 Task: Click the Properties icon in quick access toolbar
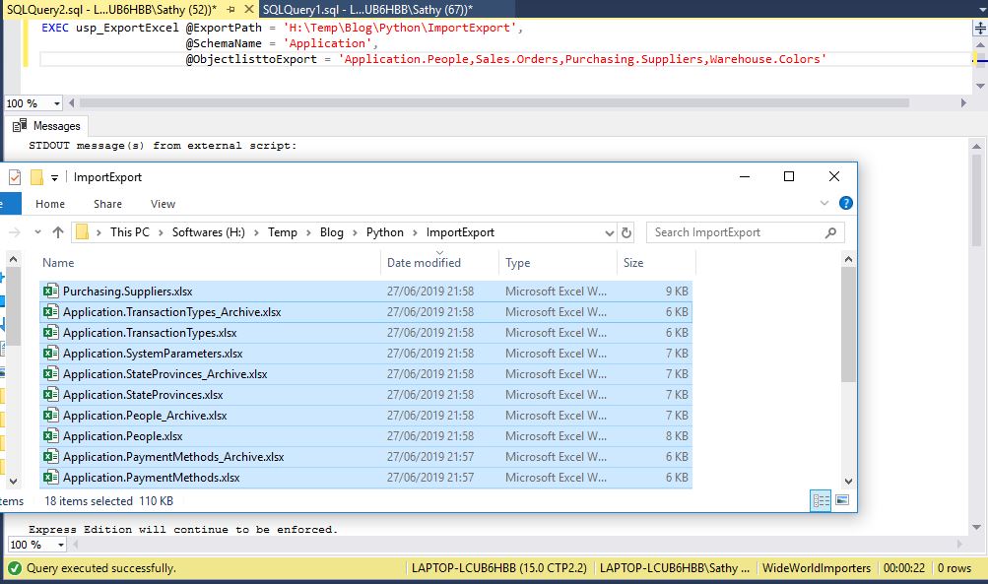point(14,177)
